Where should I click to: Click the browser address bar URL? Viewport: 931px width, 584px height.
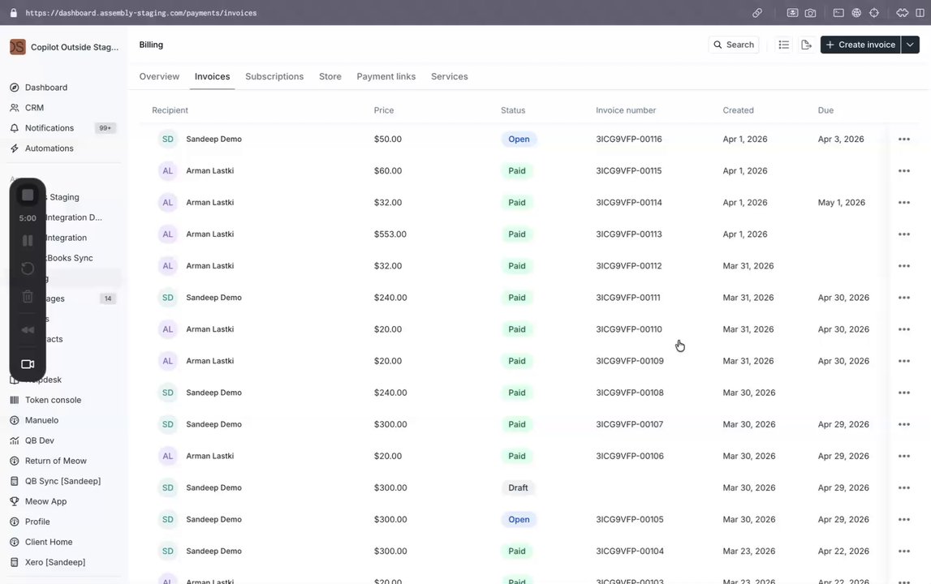pyautogui.click(x=140, y=12)
